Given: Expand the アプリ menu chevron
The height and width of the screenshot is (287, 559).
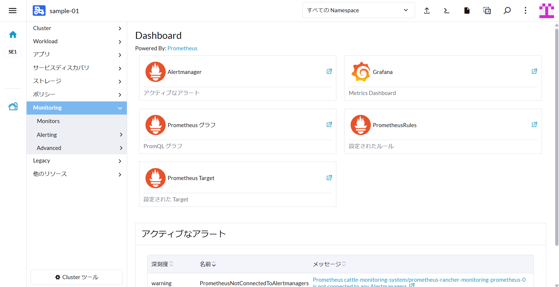Looking at the screenshot, I should 120,55.
